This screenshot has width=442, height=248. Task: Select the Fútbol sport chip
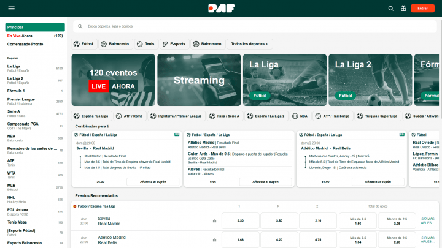click(84, 44)
